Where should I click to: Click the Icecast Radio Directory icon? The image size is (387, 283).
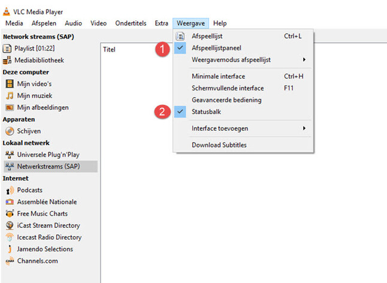pos(10,237)
